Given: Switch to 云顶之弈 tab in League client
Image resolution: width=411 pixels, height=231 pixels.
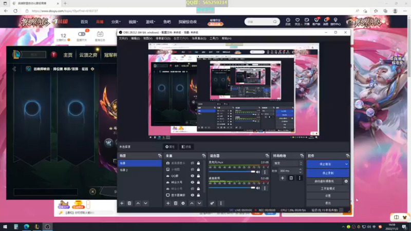Looking at the screenshot, I should (x=88, y=55).
